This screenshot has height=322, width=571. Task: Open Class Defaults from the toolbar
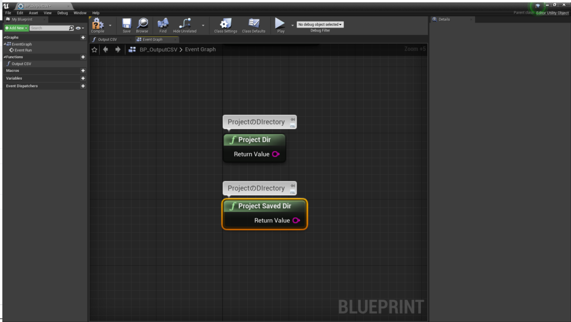(253, 24)
